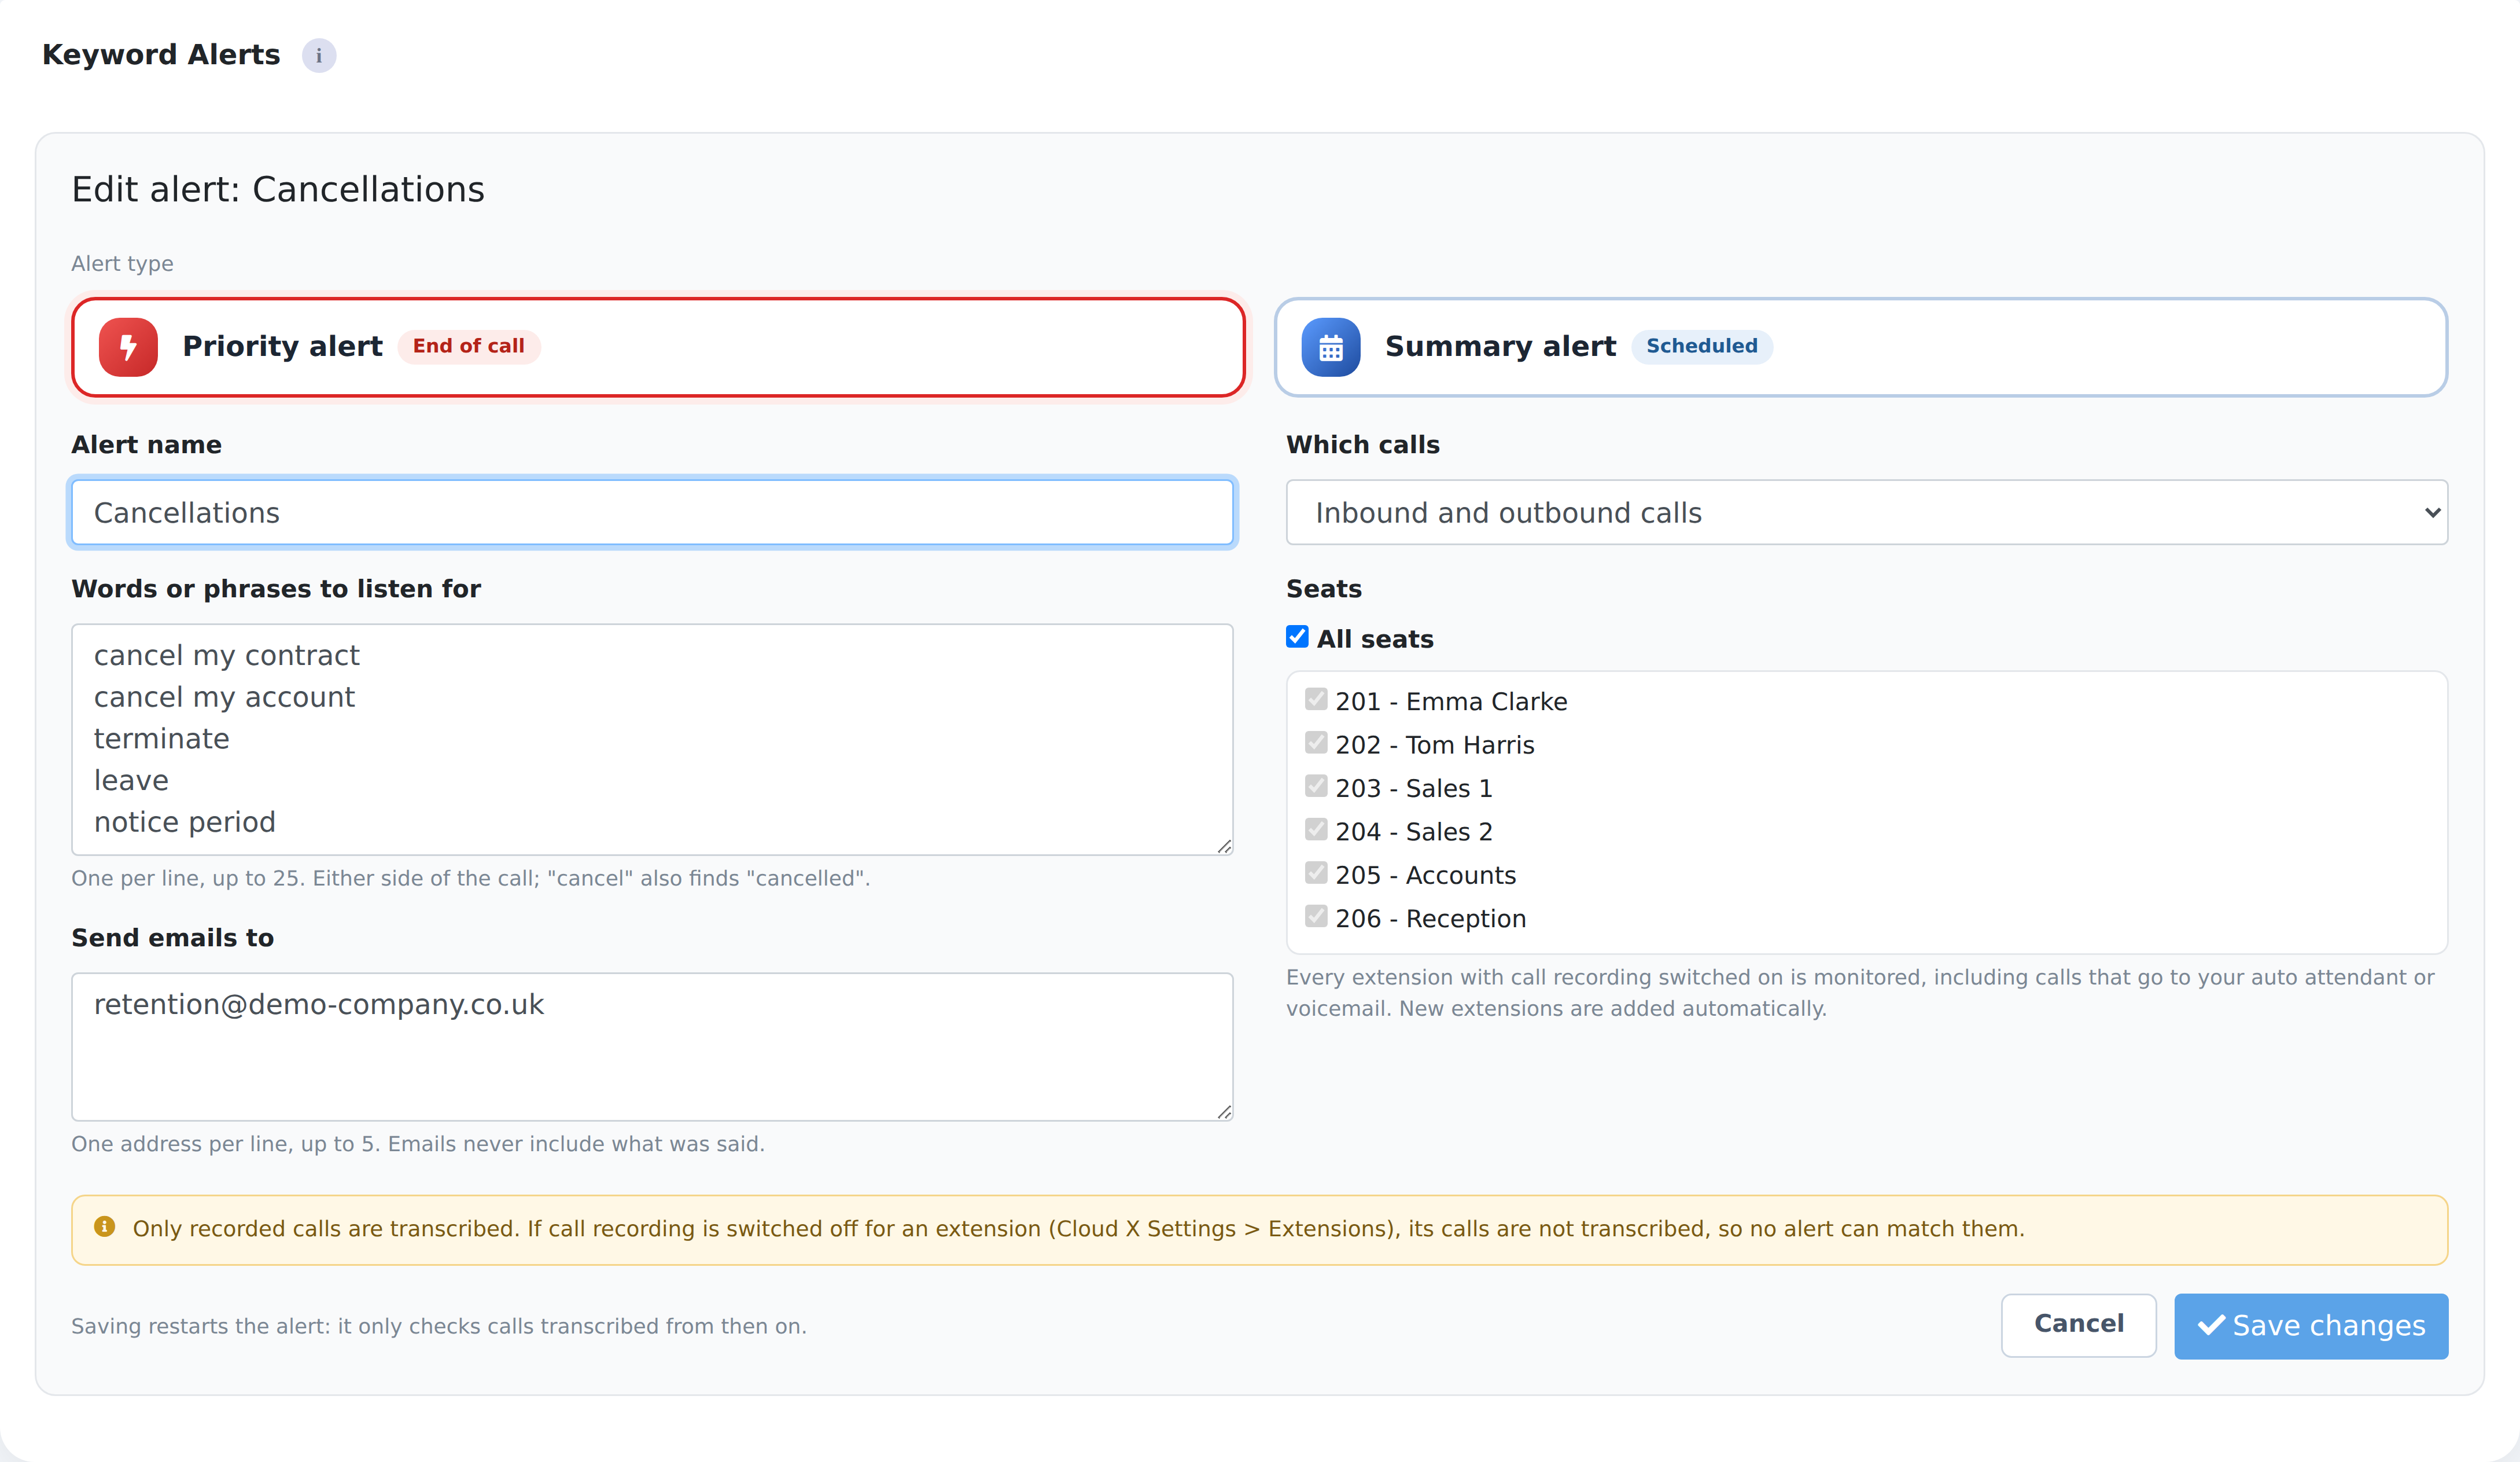
Task: Click into the words or phrases textarea
Action: (x=652, y=740)
